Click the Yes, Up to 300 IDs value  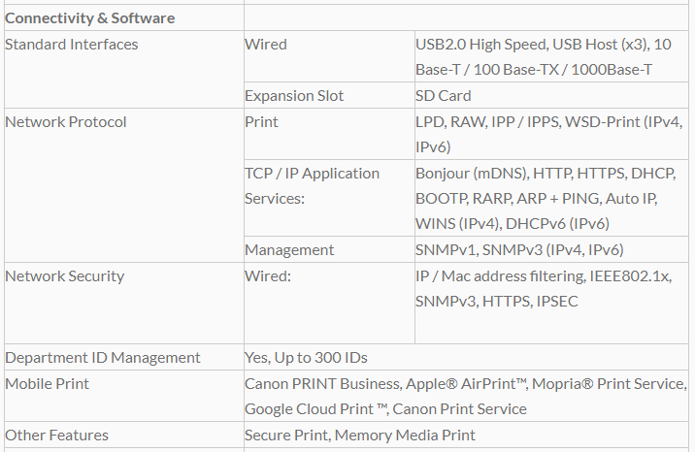(x=306, y=357)
